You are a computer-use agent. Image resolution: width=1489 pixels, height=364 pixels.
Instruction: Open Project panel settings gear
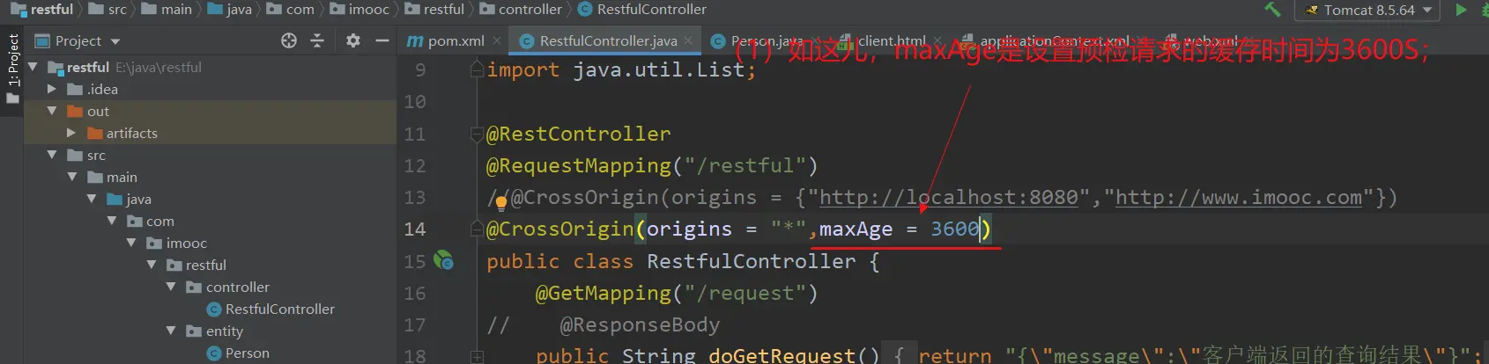(353, 40)
